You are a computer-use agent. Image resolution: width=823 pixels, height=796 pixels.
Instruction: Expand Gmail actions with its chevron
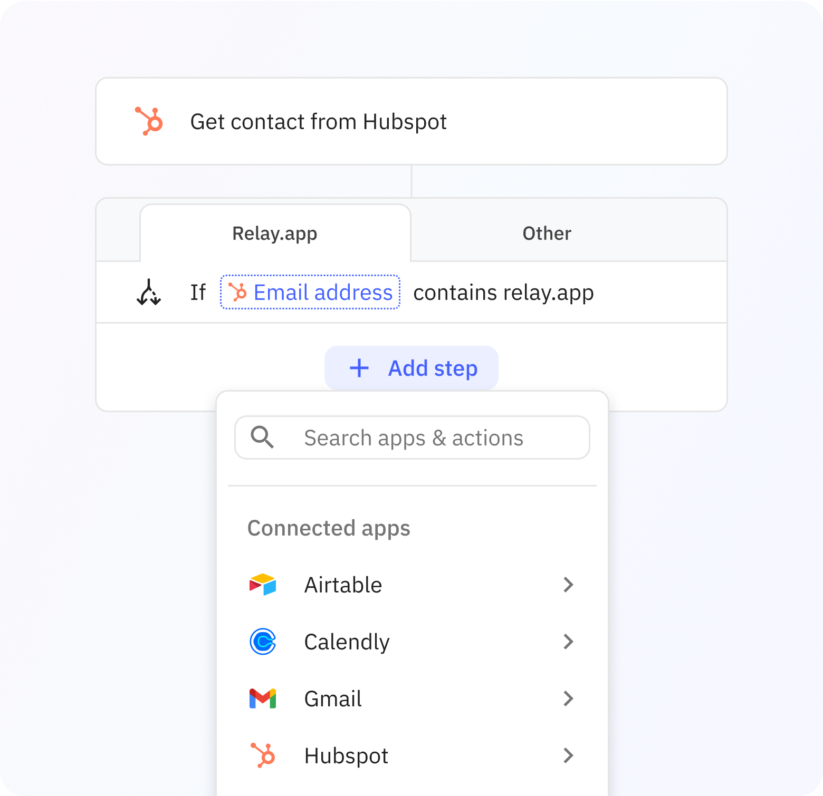tap(568, 698)
